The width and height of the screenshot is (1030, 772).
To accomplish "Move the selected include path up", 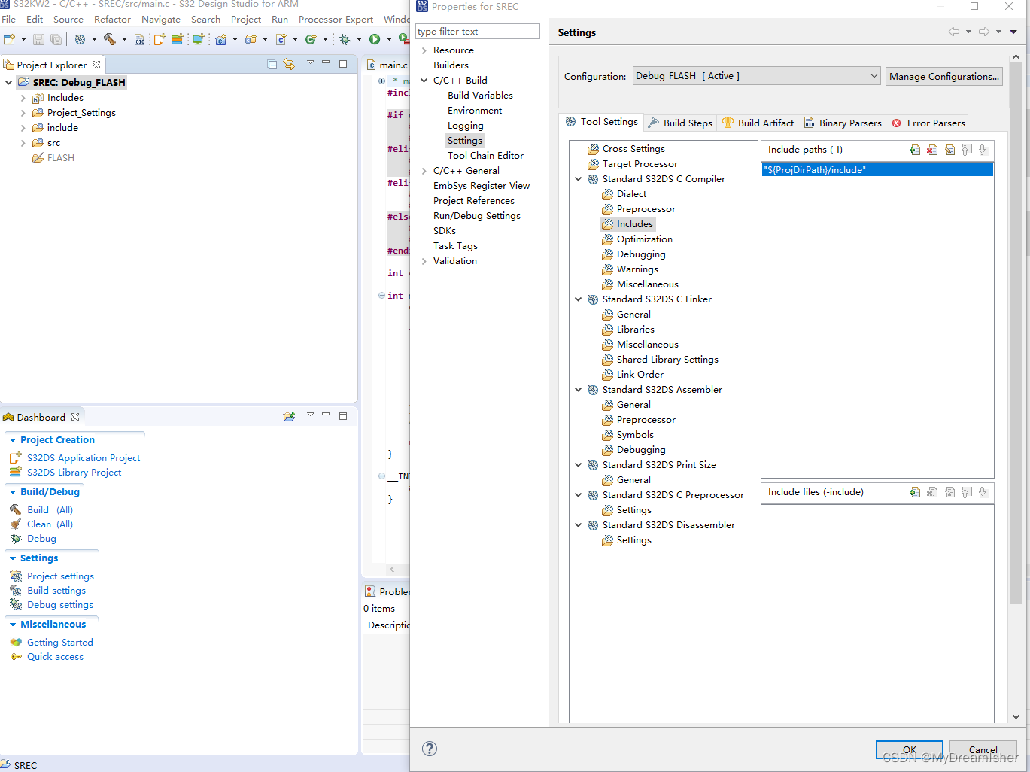I will click(x=967, y=150).
